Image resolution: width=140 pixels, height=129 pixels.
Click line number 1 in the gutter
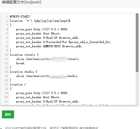[x=7, y=16]
